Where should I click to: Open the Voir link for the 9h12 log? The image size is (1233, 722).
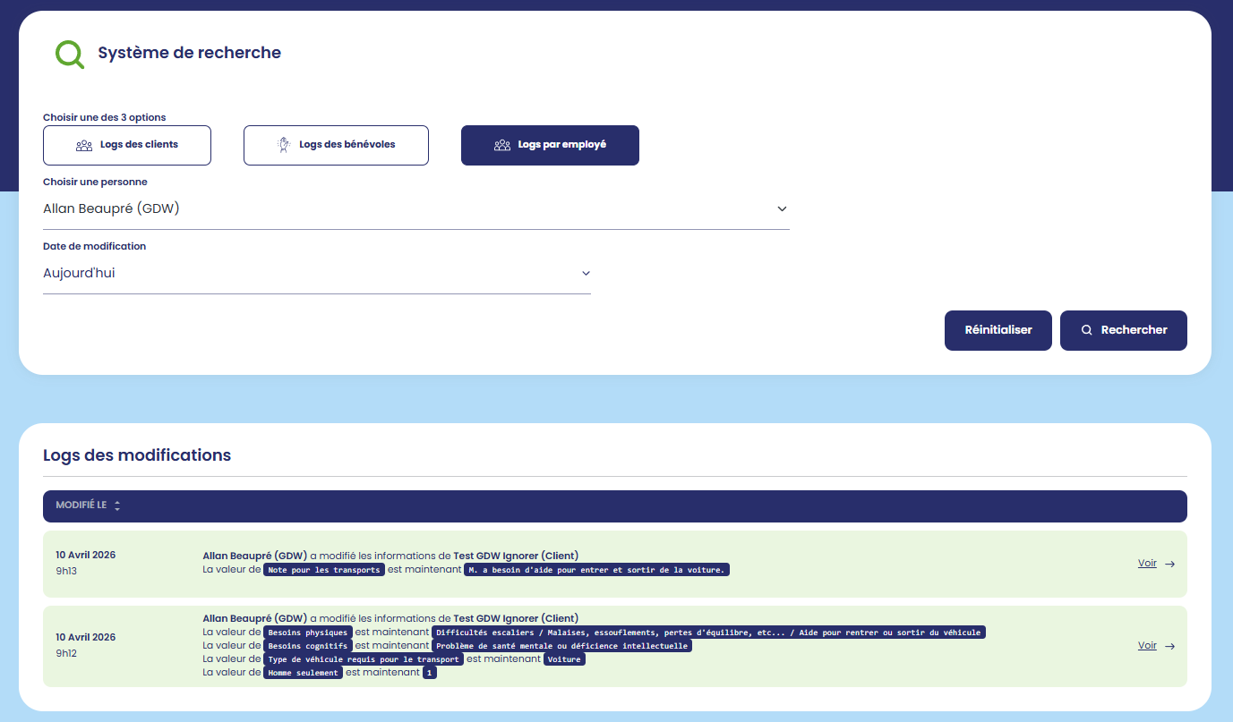click(1147, 646)
